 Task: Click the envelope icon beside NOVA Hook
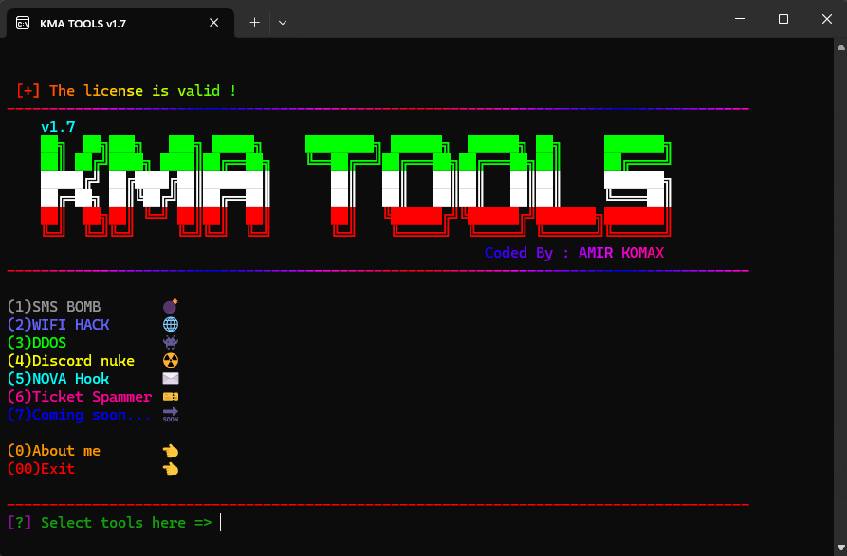point(171,378)
